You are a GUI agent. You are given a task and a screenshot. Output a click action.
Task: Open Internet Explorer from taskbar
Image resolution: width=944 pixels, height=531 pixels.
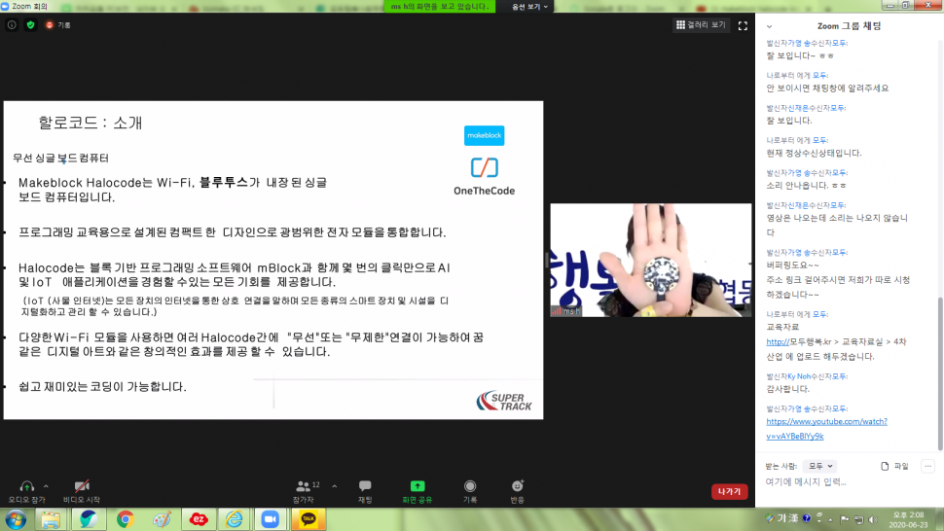[x=235, y=519]
